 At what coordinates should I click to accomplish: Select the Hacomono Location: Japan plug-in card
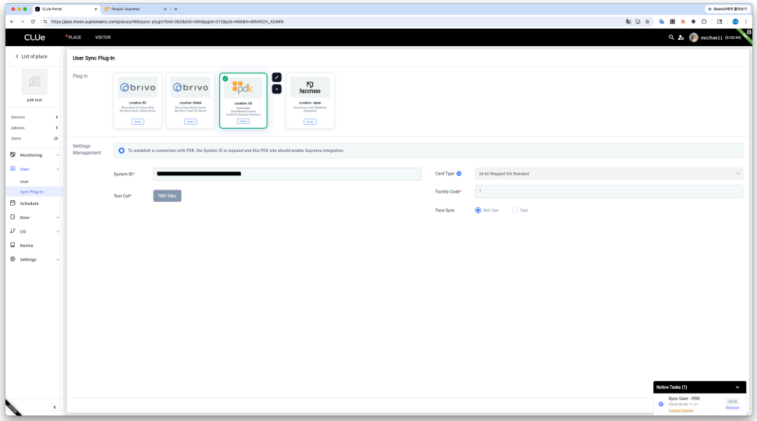click(x=310, y=101)
